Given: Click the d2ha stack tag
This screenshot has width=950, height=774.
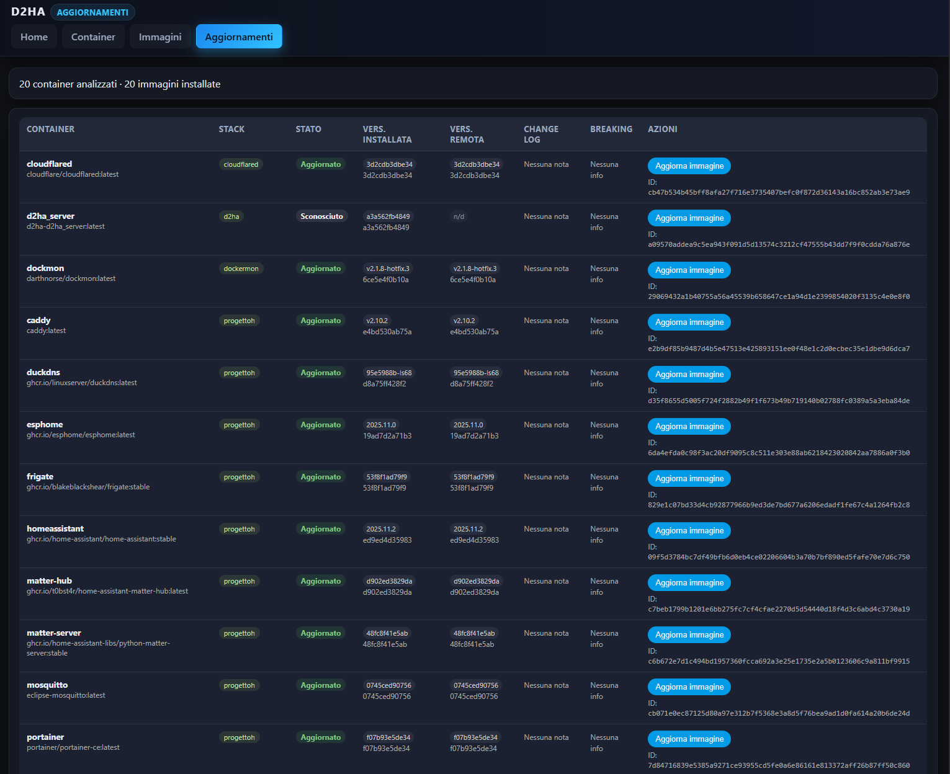Looking at the screenshot, I should pyautogui.click(x=231, y=216).
